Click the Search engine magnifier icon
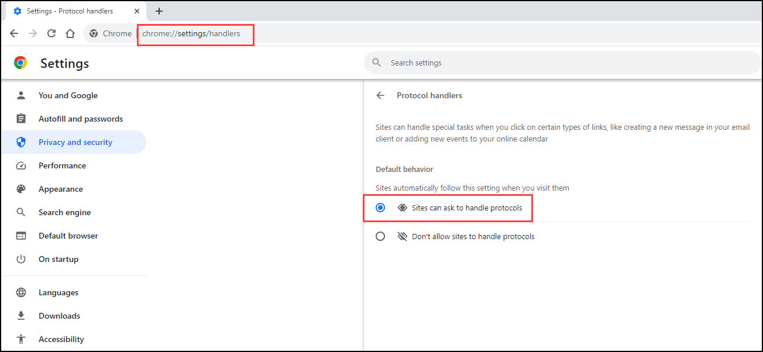This screenshot has width=763, height=352. (21, 212)
